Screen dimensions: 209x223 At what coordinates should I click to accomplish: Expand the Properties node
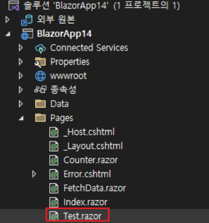pyautogui.click(x=21, y=62)
